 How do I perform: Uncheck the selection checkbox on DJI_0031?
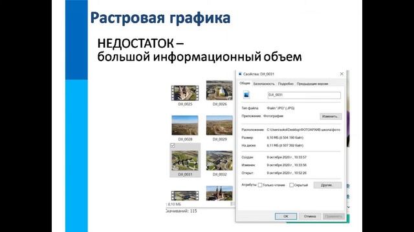pyautogui.click(x=173, y=146)
